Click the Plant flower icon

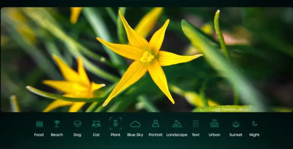point(116,123)
